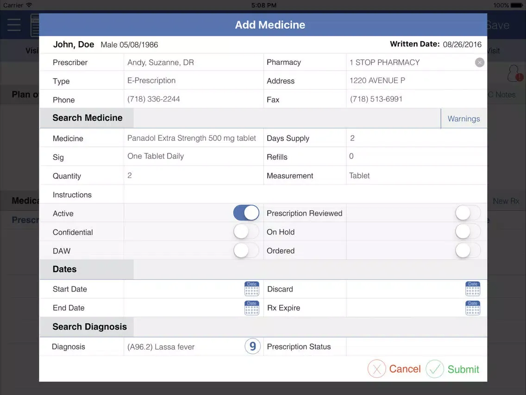Clear the 1 STOP PHARMACY selection
526x395 pixels.
click(479, 63)
